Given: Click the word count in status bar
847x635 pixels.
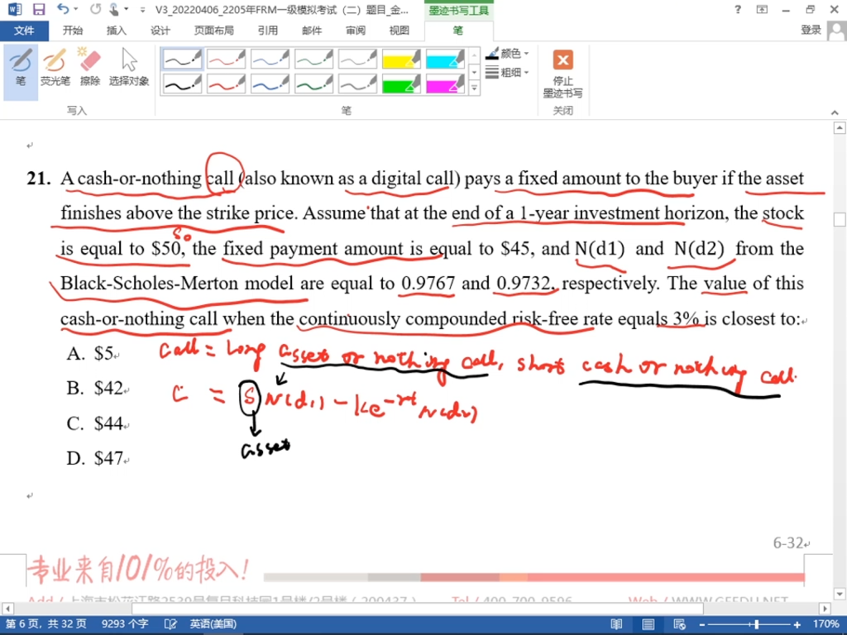Looking at the screenshot, I should 125,624.
